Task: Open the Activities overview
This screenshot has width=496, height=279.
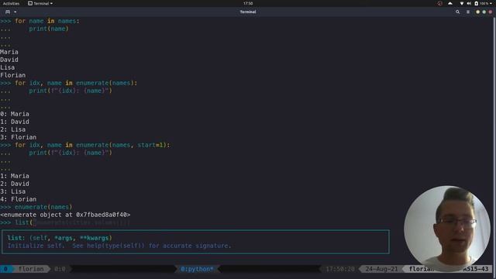Action: coord(11,3)
